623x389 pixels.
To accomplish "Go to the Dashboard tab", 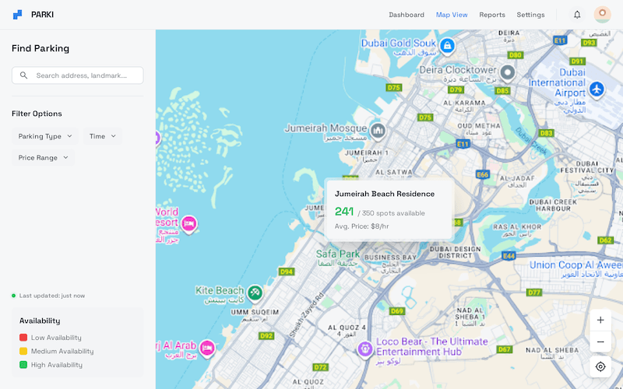I will point(407,15).
